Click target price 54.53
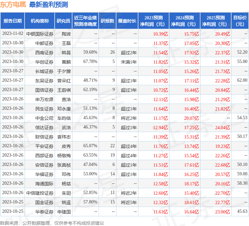This screenshot has width=249, height=226. (x=242, y=118)
